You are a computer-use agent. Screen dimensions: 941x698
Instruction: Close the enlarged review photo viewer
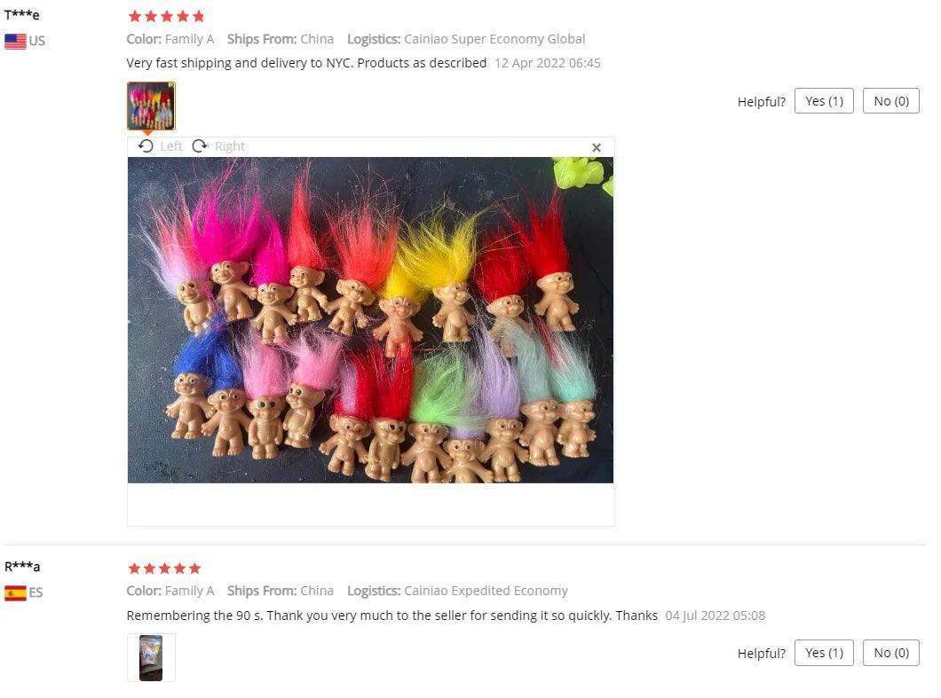[596, 147]
